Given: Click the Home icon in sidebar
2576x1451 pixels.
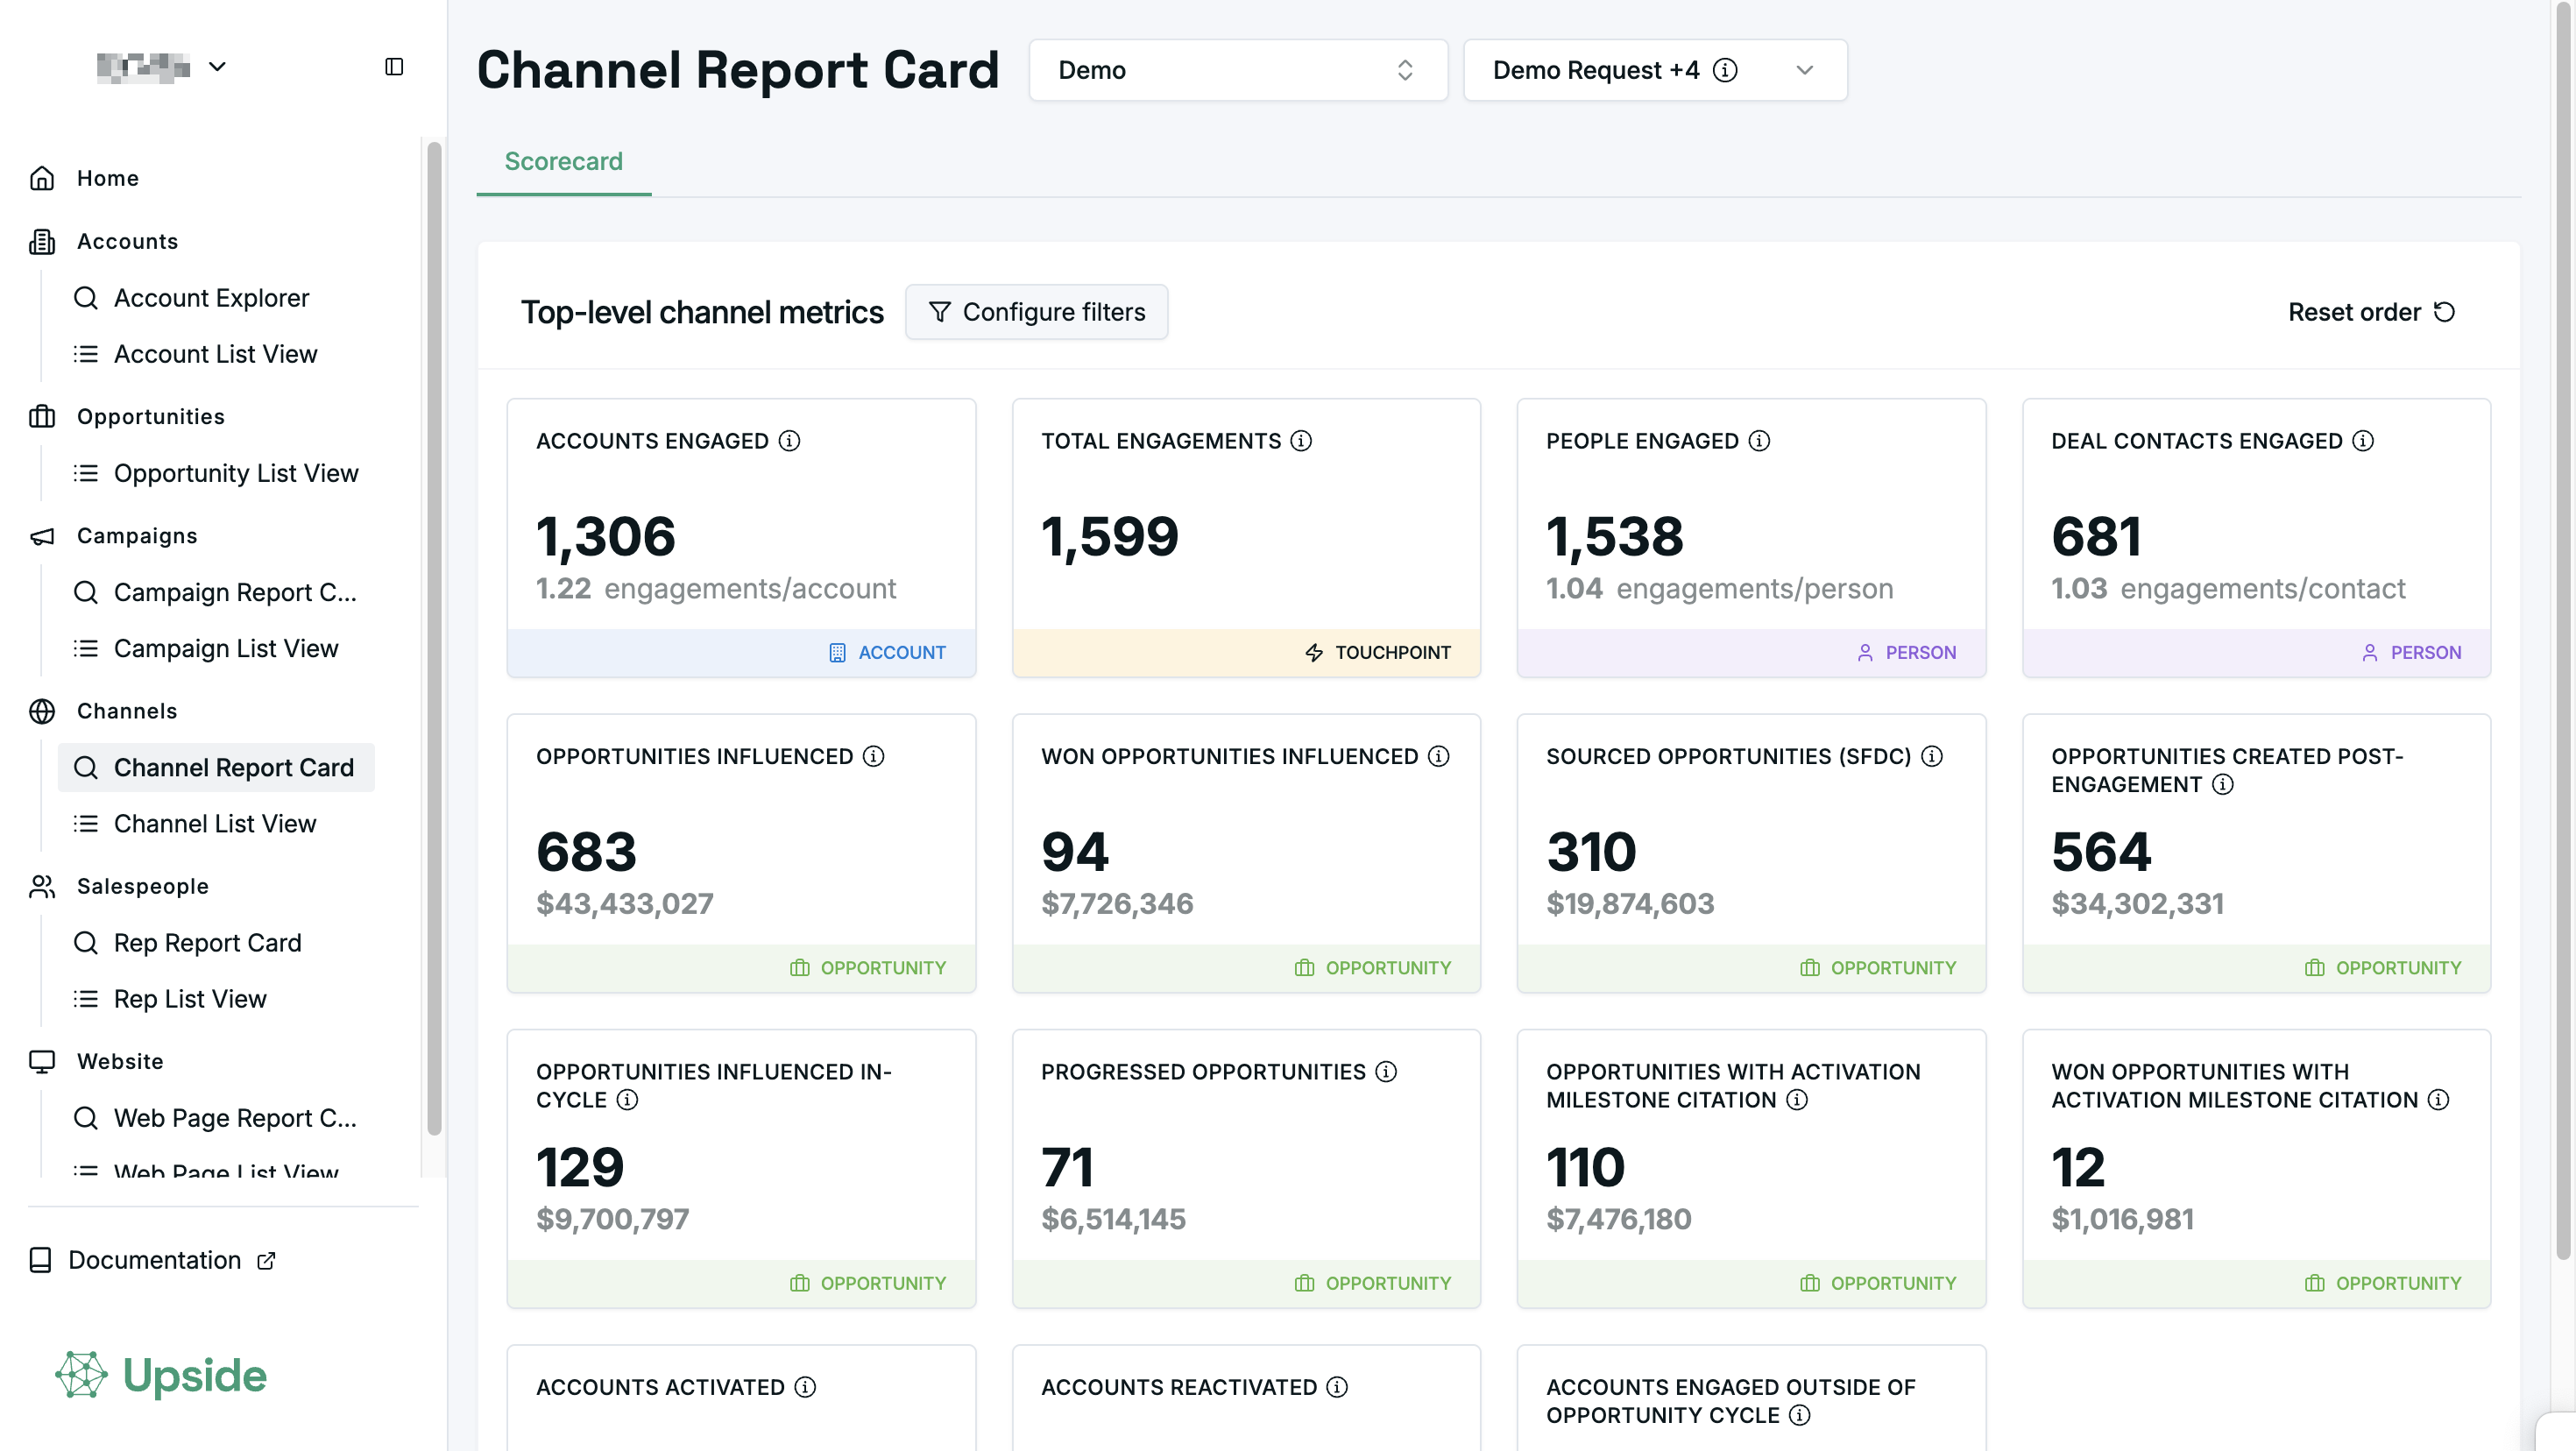Looking at the screenshot, I should pyautogui.click(x=42, y=178).
